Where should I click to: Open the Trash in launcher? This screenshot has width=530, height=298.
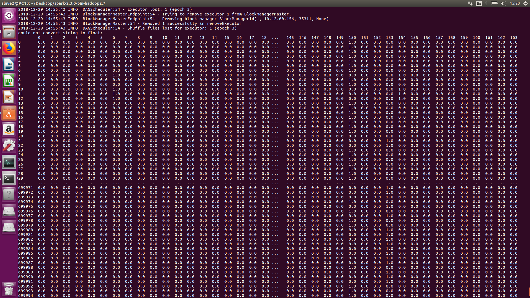tap(9, 289)
